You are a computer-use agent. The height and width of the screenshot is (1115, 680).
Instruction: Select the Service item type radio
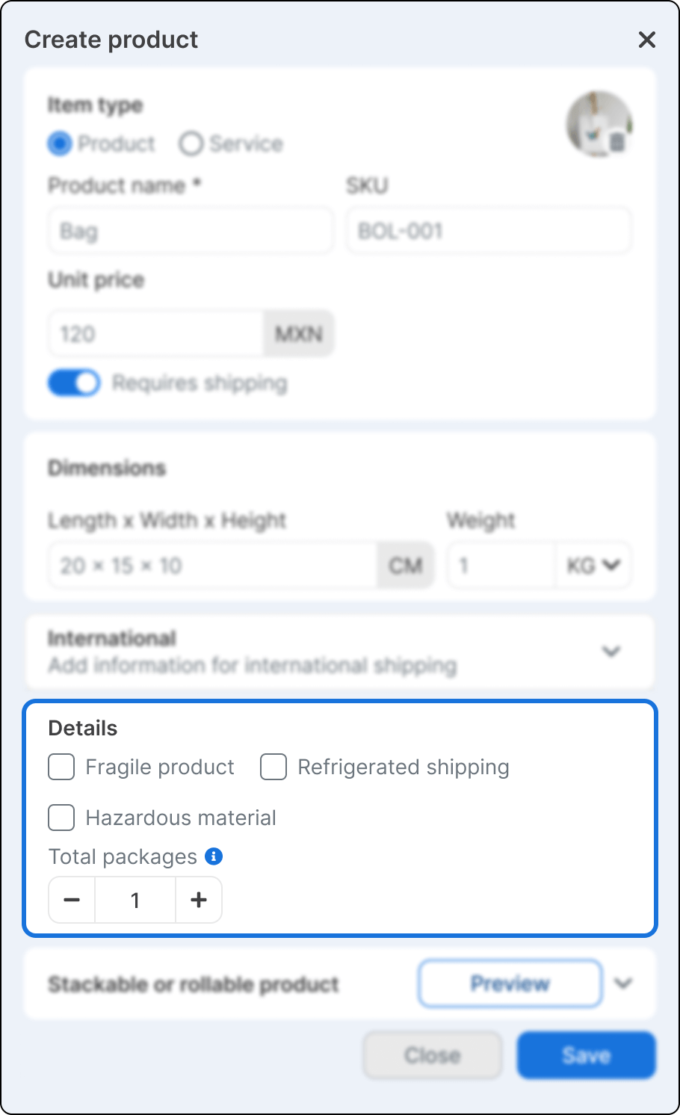191,143
